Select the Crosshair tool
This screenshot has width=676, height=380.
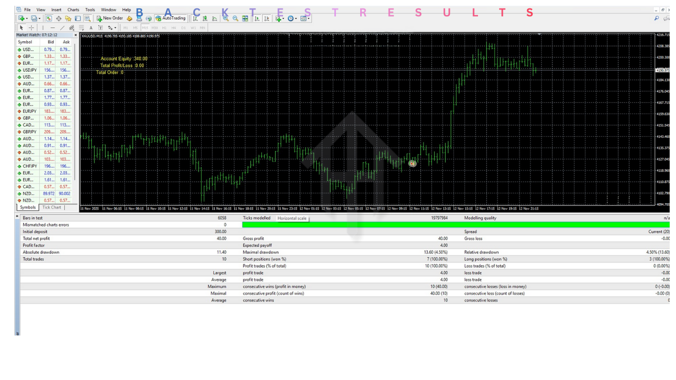(32, 27)
